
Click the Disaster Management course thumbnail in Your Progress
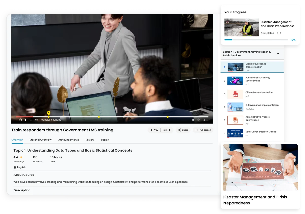[x=241, y=27]
